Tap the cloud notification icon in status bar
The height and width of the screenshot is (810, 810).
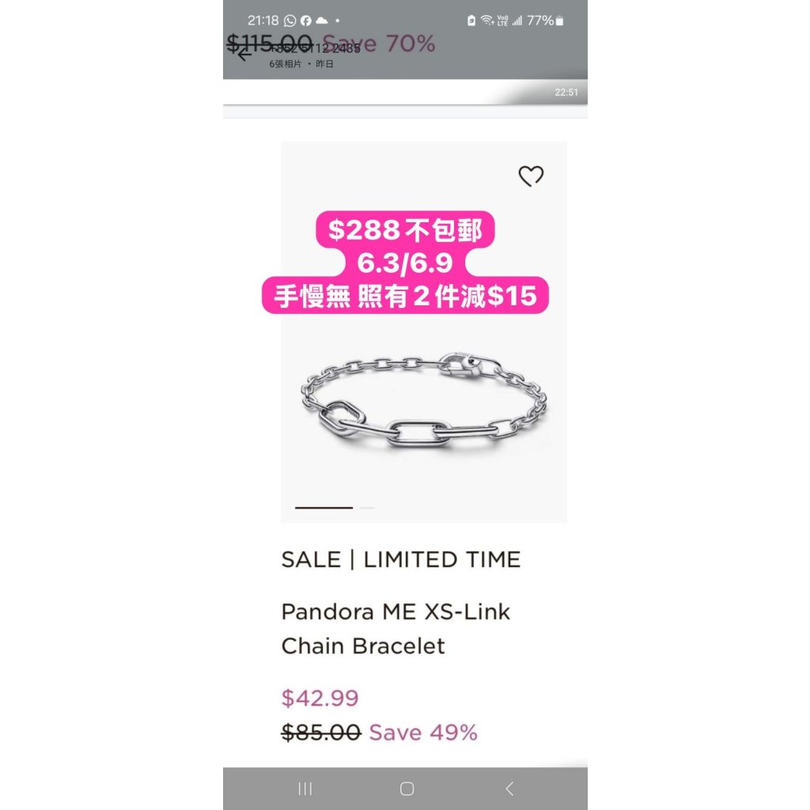[322, 21]
